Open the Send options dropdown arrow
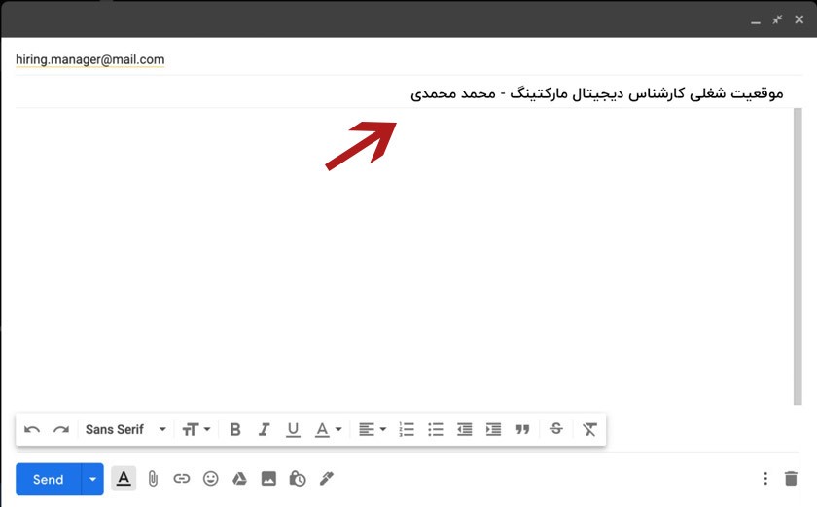The width and height of the screenshot is (817, 507). click(92, 479)
